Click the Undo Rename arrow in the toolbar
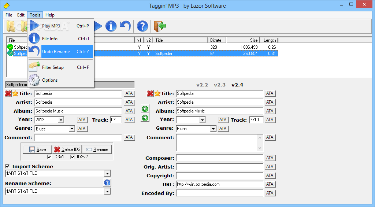375x207 pixels. pos(125,26)
